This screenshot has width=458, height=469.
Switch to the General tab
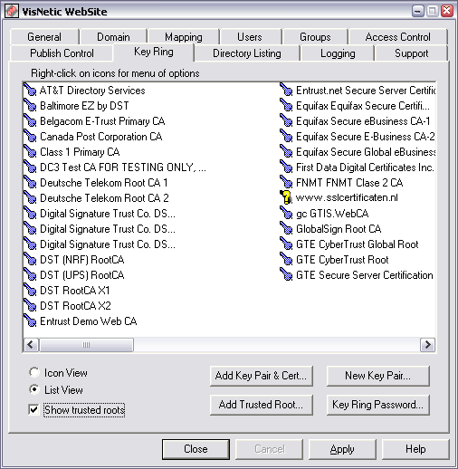point(44,37)
